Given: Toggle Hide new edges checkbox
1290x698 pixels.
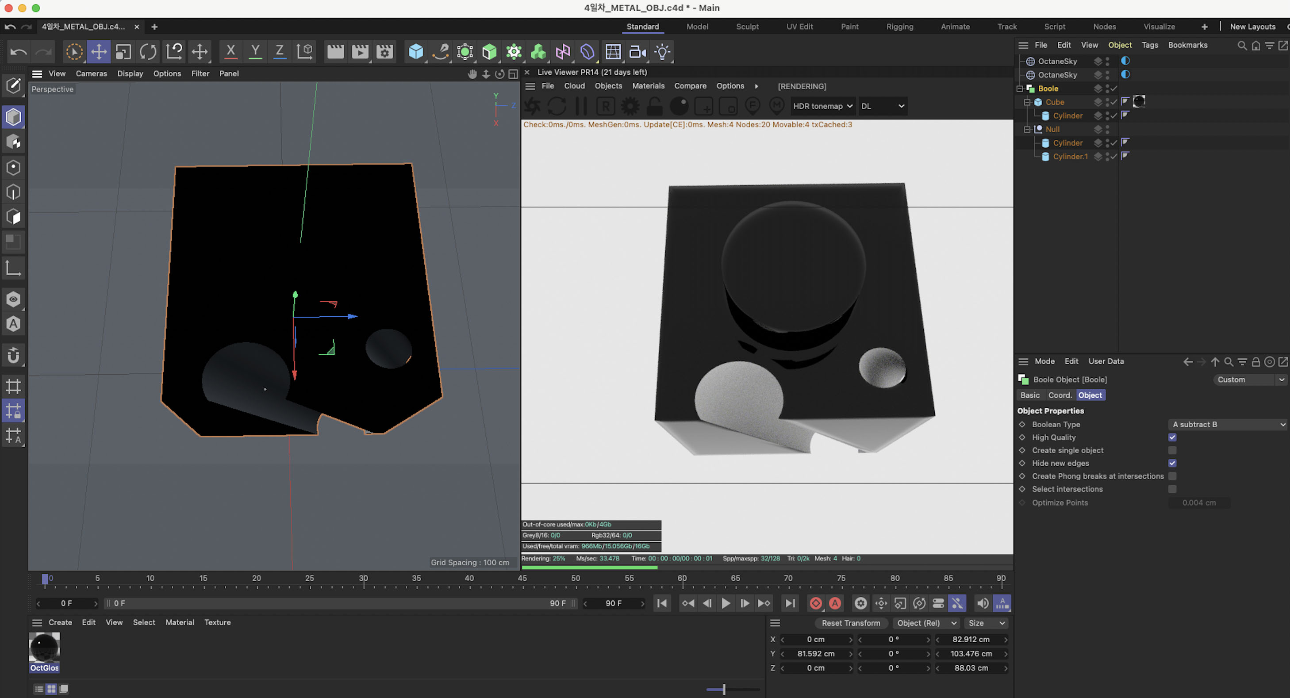Looking at the screenshot, I should (x=1172, y=463).
